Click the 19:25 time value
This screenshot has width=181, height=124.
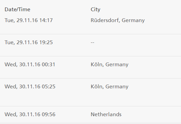tap(46, 42)
